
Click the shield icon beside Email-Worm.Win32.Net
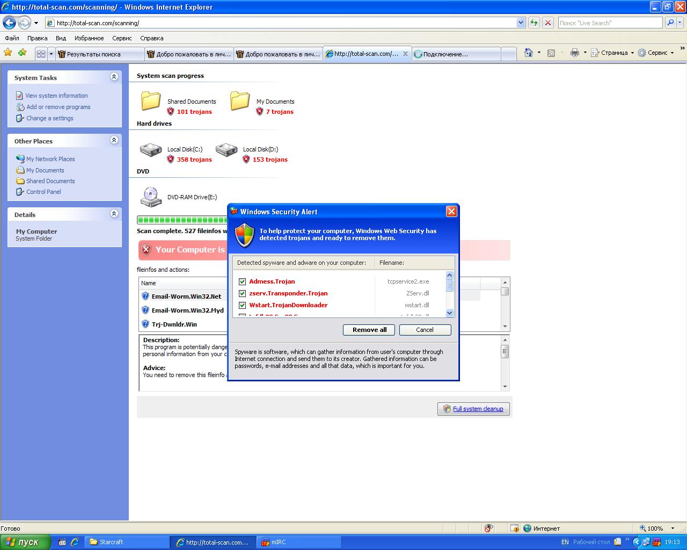pos(145,296)
